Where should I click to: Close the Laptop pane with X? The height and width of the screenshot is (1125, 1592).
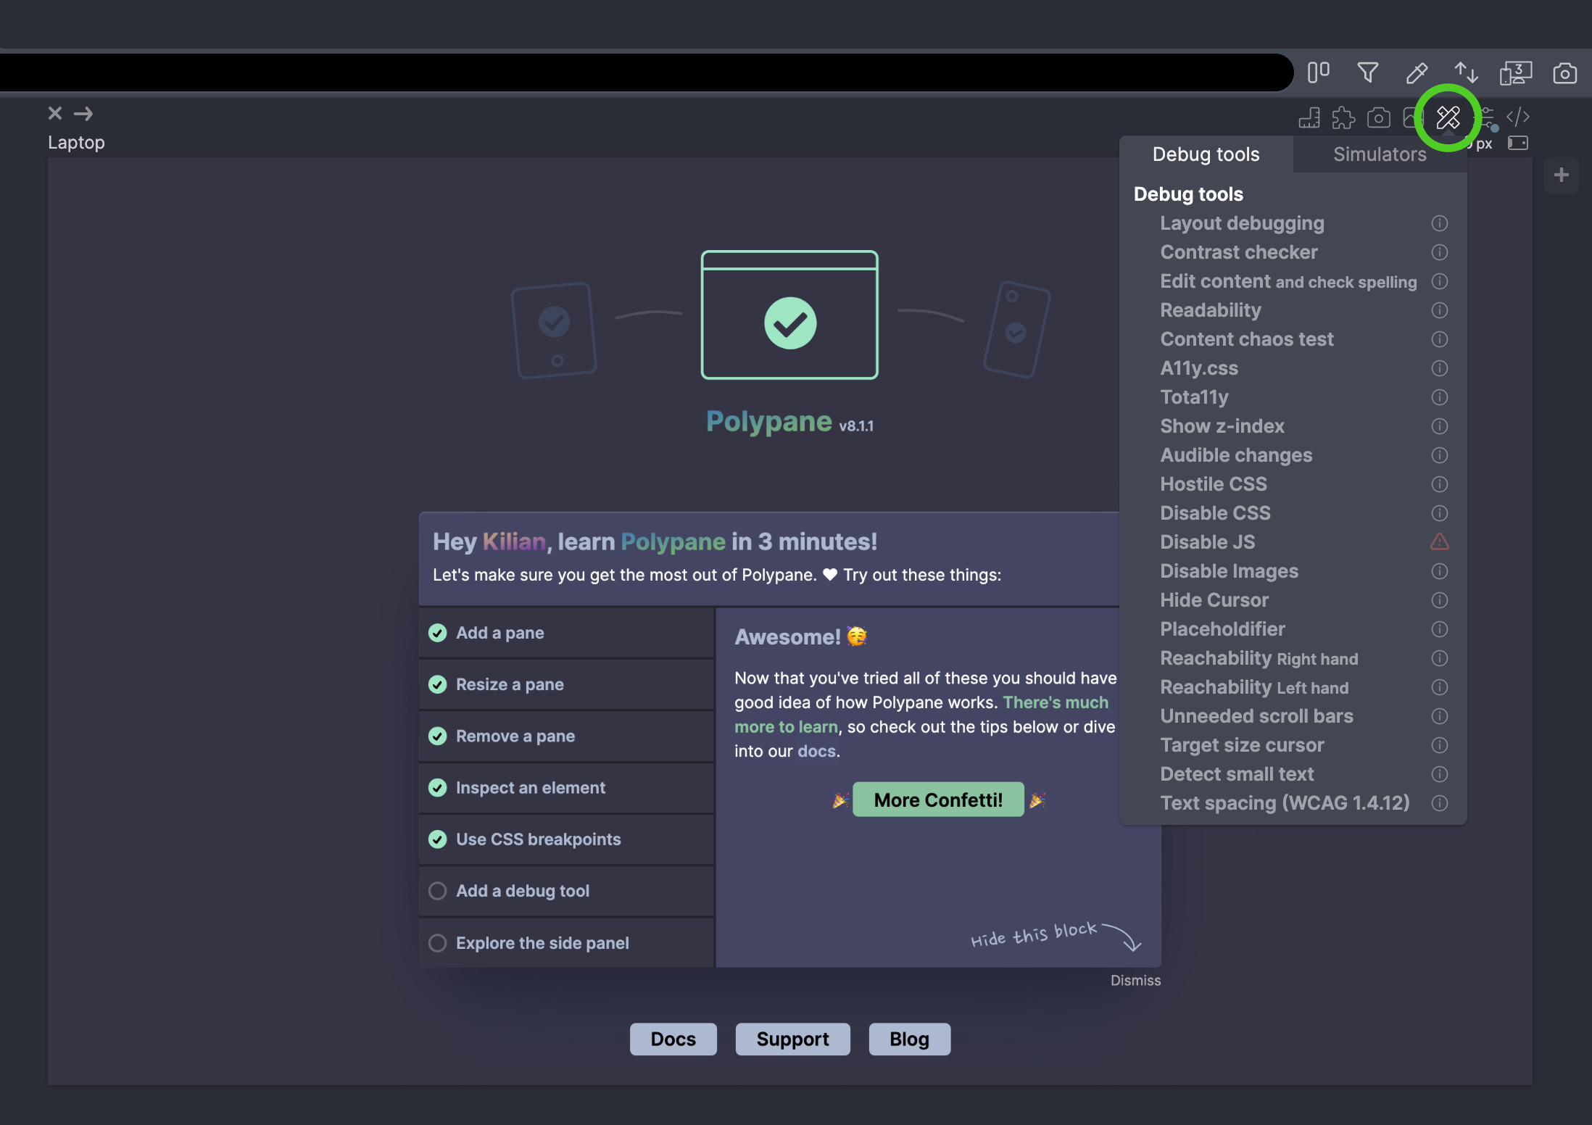pyautogui.click(x=55, y=113)
